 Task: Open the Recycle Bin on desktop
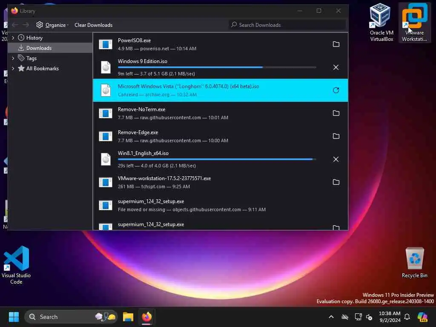[414, 263]
